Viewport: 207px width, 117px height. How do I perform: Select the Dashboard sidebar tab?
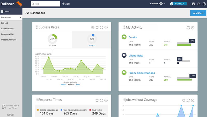[x=11, y=18]
